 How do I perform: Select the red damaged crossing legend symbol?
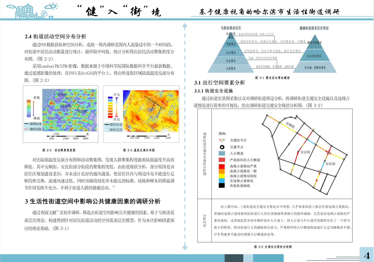point(222,160)
